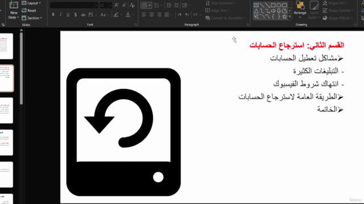Screen dimensions: 364x204
Task: Click the slide panel scrollbar
Action: coord(21,68)
